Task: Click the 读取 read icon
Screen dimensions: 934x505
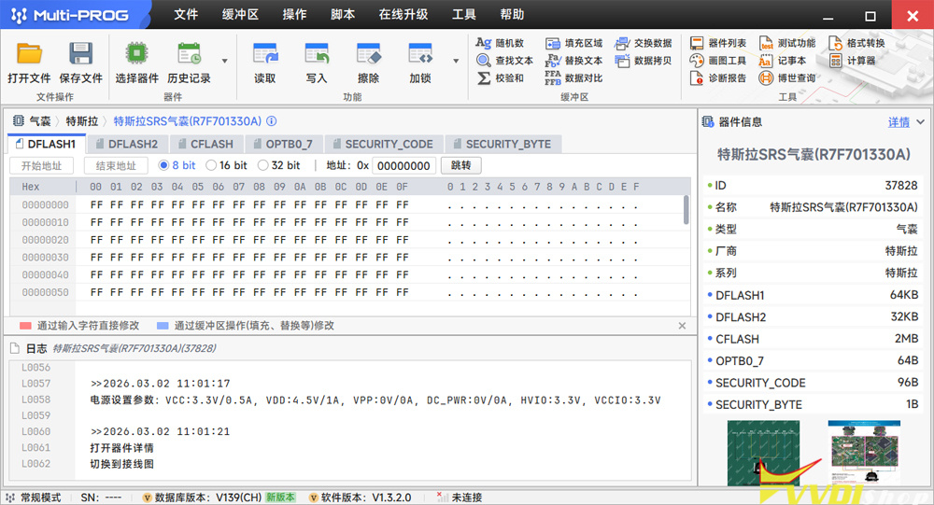Action: [265, 55]
